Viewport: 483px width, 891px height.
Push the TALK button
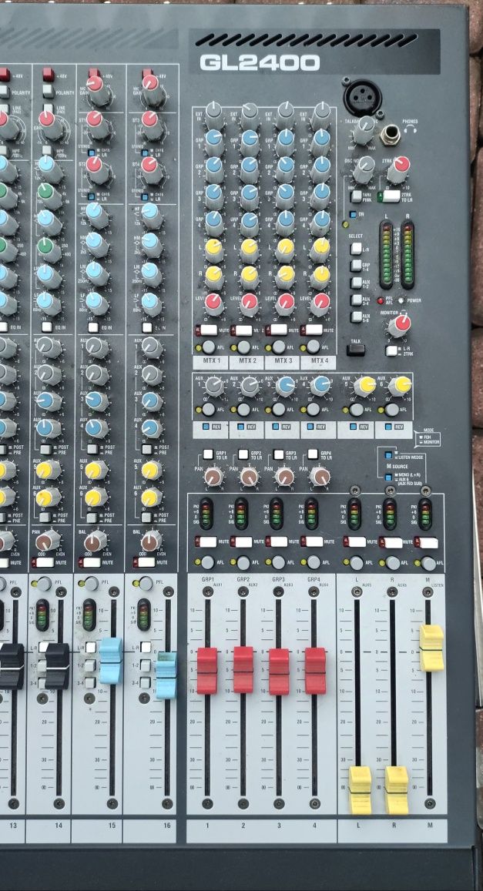[x=356, y=350]
